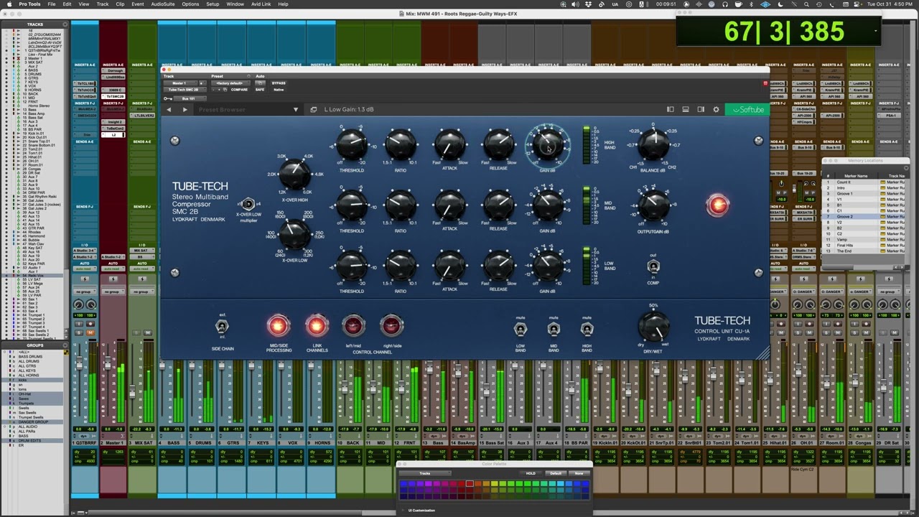Flip the Side Chain ext/int switch
Screen dimensions: 919x517
coord(222,327)
